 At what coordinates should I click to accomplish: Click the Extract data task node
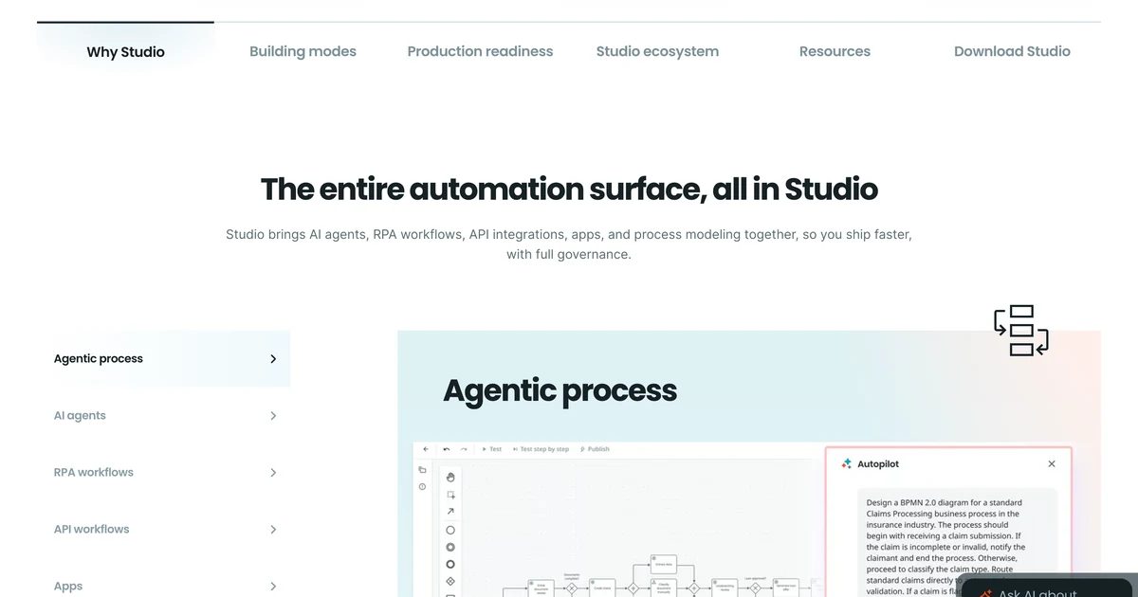click(664, 562)
